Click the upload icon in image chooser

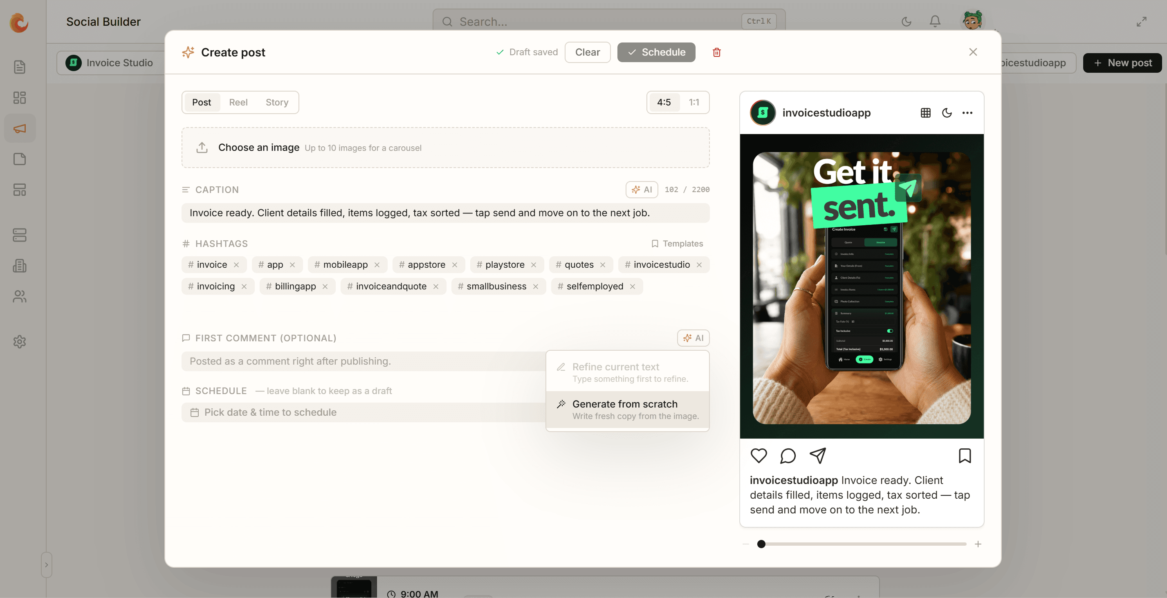pos(202,148)
